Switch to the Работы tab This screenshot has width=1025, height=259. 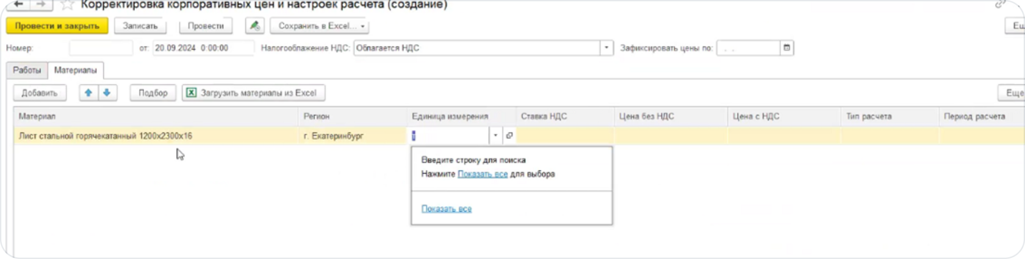(27, 71)
